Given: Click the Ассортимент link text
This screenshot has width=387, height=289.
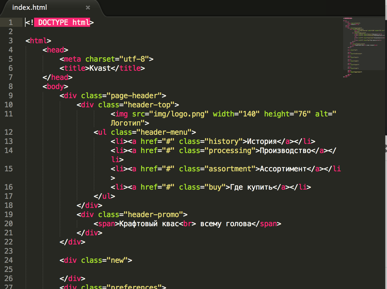Looking at the screenshot, I should pos(283,169).
